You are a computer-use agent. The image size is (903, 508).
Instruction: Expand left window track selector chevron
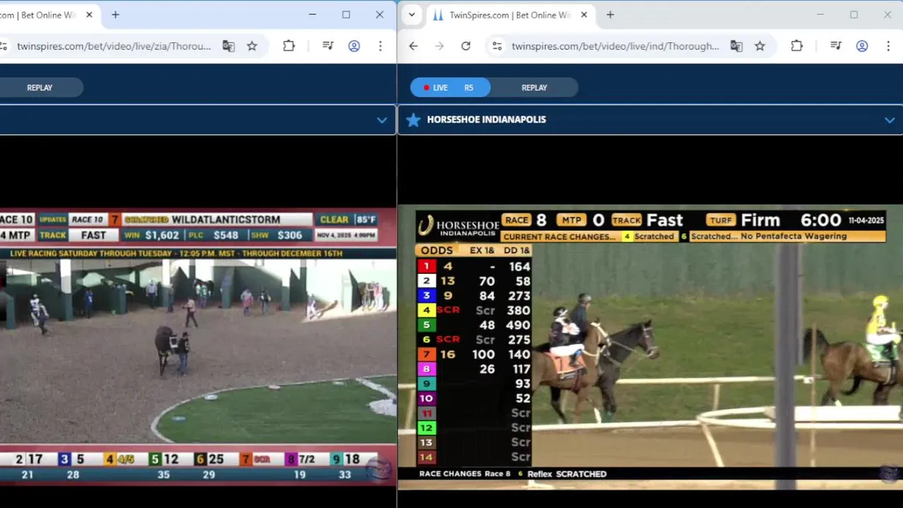(382, 120)
